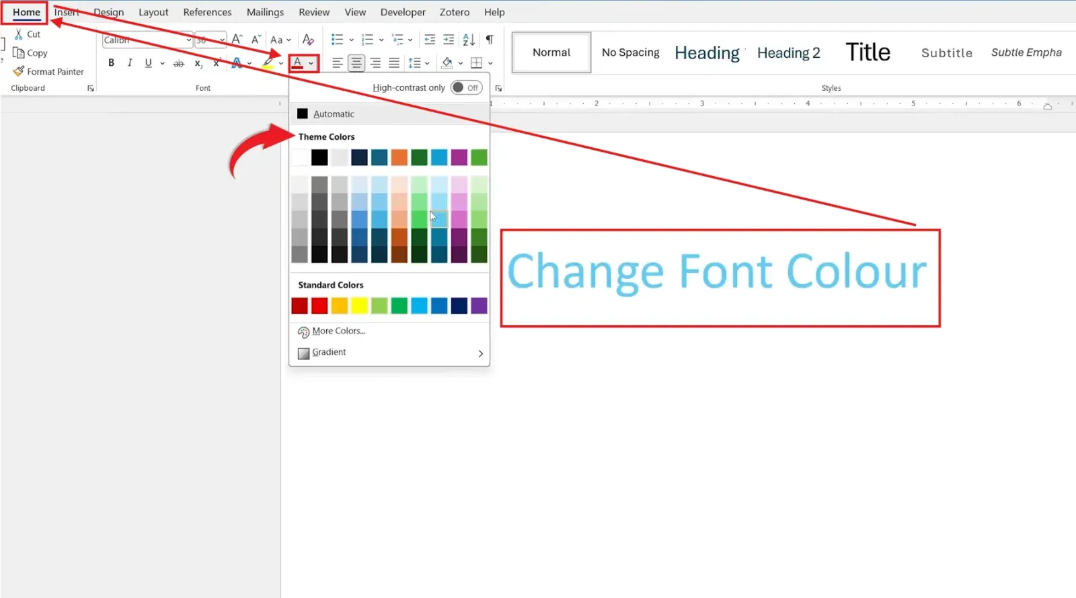1076x598 pixels.
Task: Switch to the Review tab
Action: pos(314,12)
